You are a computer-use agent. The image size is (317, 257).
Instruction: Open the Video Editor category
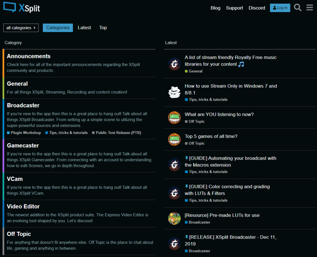click(23, 206)
